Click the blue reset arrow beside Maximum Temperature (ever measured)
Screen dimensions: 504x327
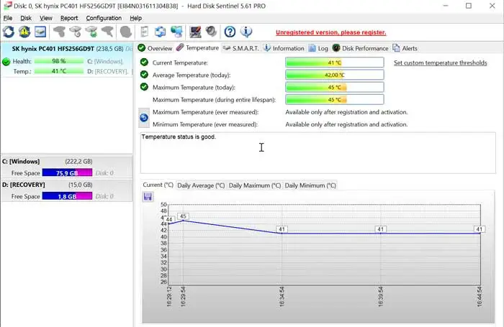pyautogui.click(x=144, y=118)
